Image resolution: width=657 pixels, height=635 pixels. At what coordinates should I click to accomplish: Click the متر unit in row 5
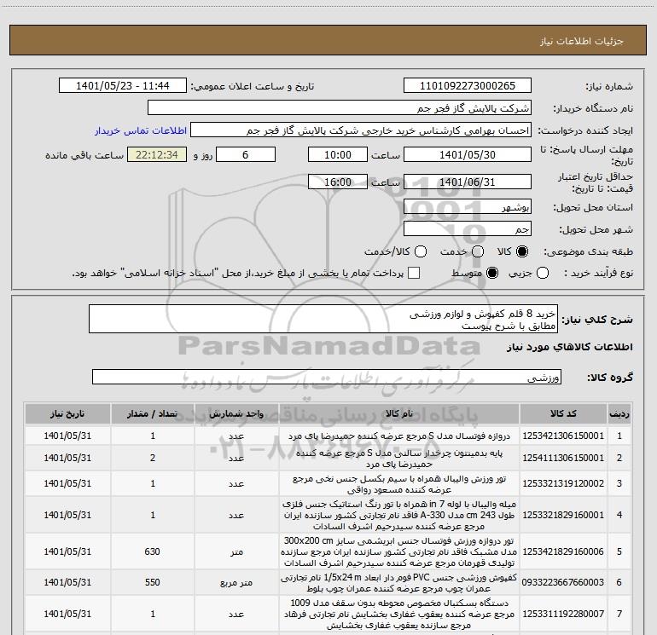pyautogui.click(x=236, y=552)
